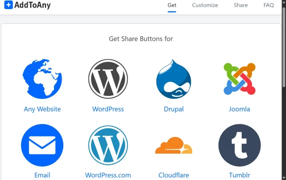286x180 pixels.
Task: Choose the gray WordPress logo icon
Action: 108,79
